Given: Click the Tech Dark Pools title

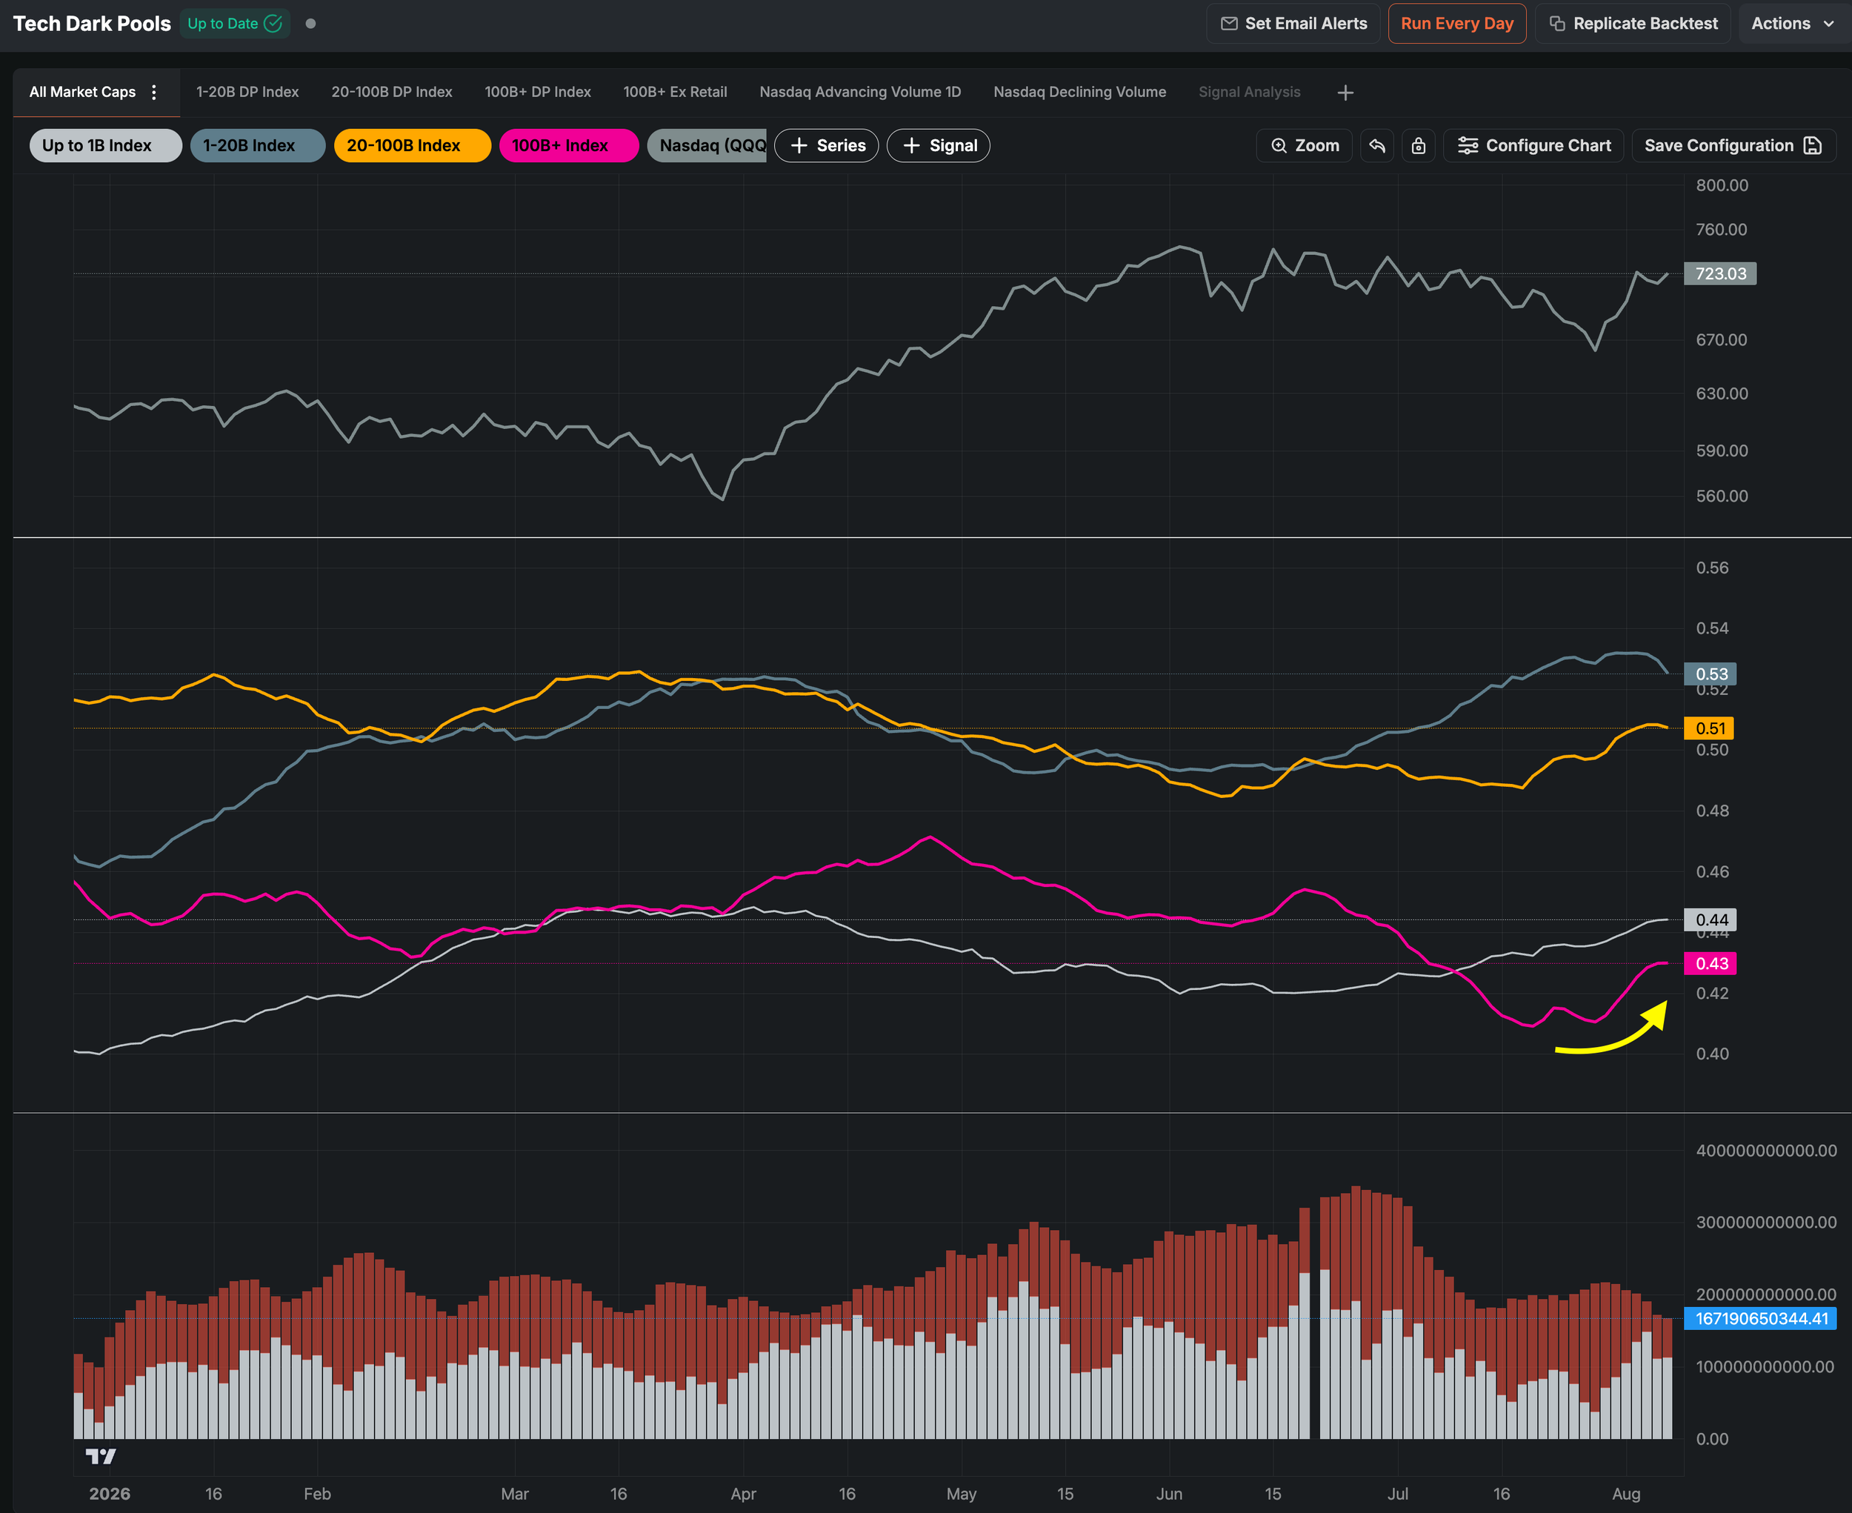Looking at the screenshot, I should click(x=92, y=24).
